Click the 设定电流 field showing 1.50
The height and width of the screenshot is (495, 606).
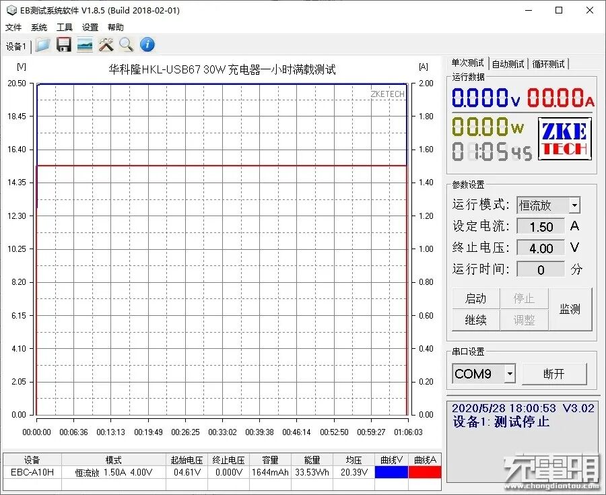pyautogui.click(x=541, y=227)
